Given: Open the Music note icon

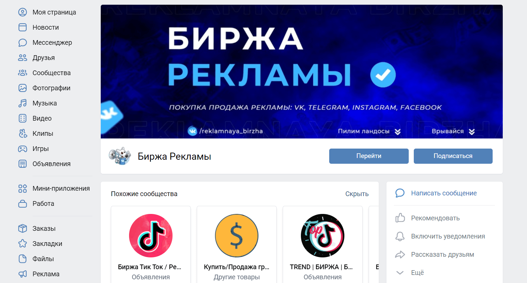Looking at the screenshot, I should click(23, 103).
